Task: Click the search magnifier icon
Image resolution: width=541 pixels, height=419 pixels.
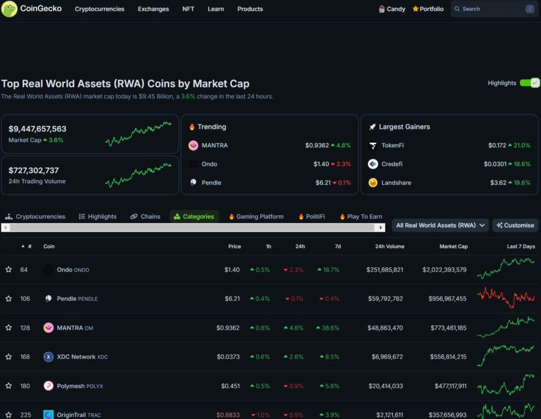Action: pyautogui.click(x=457, y=9)
